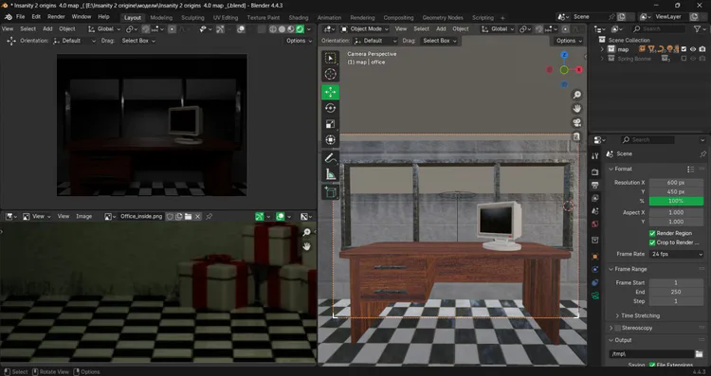711x376 pixels.
Task: Switch to the UV Editing workspace tab
Action: (226, 18)
